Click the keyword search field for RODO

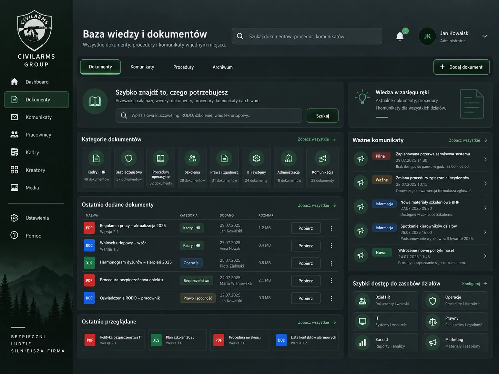(x=209, y=115)
